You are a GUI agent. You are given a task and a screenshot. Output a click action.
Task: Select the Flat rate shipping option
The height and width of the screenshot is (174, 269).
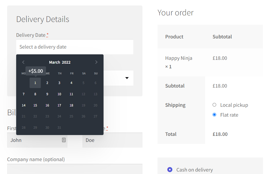pyautogui.click(x=214, y=115)
